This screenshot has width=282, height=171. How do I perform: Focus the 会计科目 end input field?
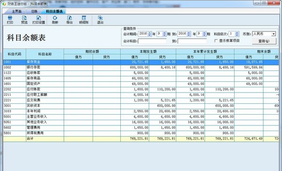[192, 41]
